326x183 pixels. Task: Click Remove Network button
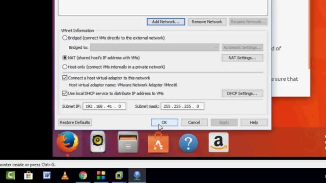(207, 22)
